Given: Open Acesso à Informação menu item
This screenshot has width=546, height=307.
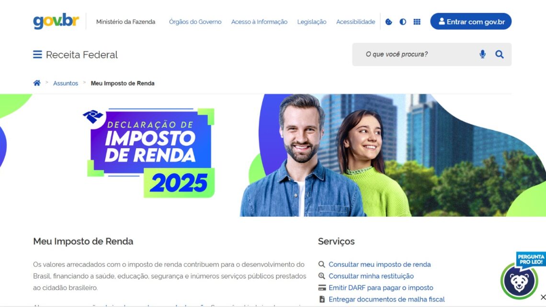Looking at the screenshot, I should click(x=259, y=22).
